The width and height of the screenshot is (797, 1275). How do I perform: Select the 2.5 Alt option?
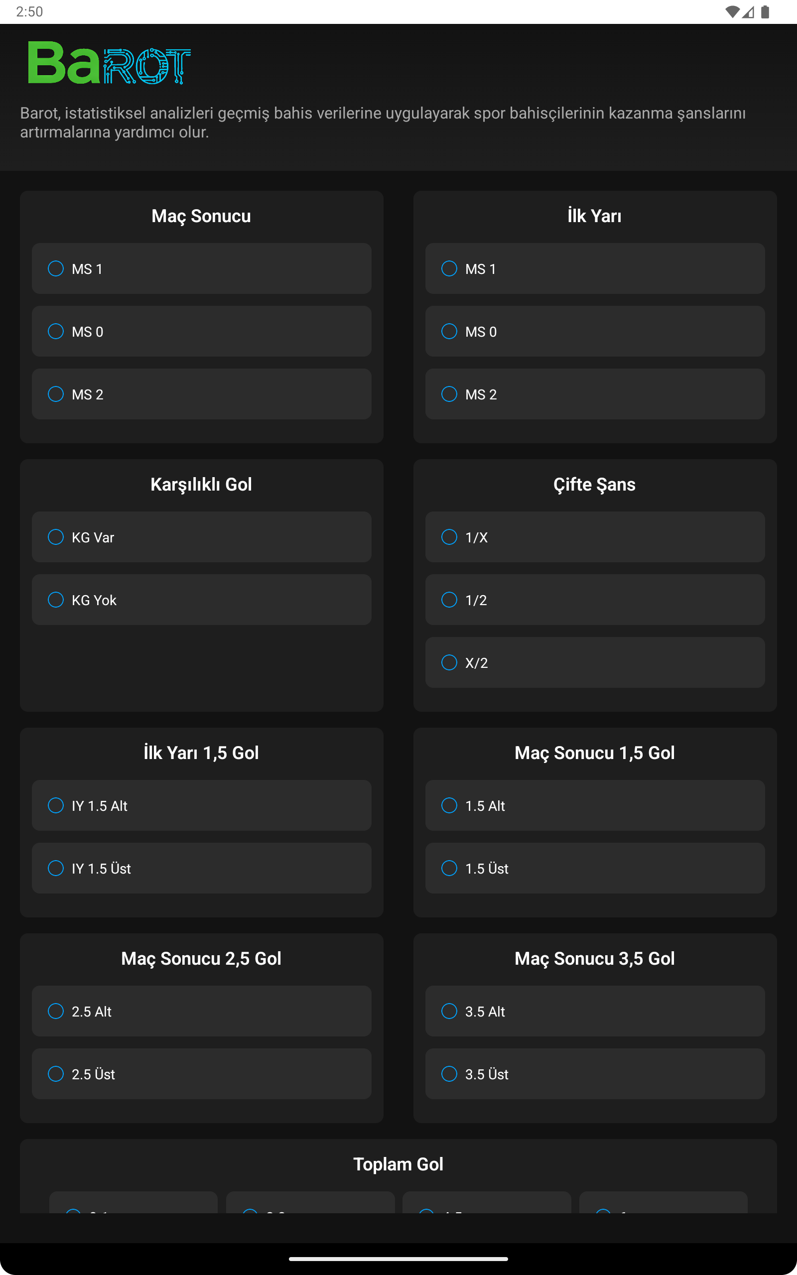[56, 1011]
